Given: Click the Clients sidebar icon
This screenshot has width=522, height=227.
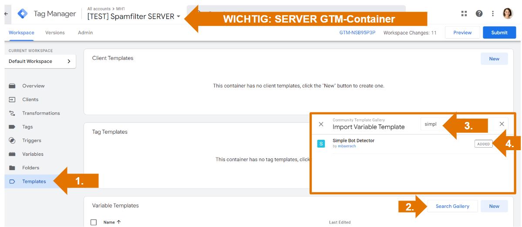Looking at the screenshot, I should (x=12, y=99).
